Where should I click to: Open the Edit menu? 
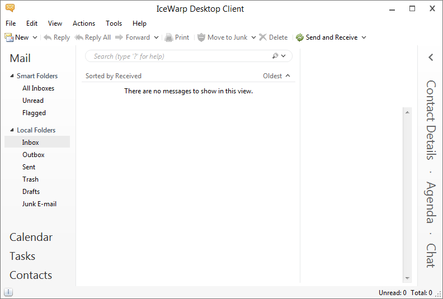tap(32, 23)
